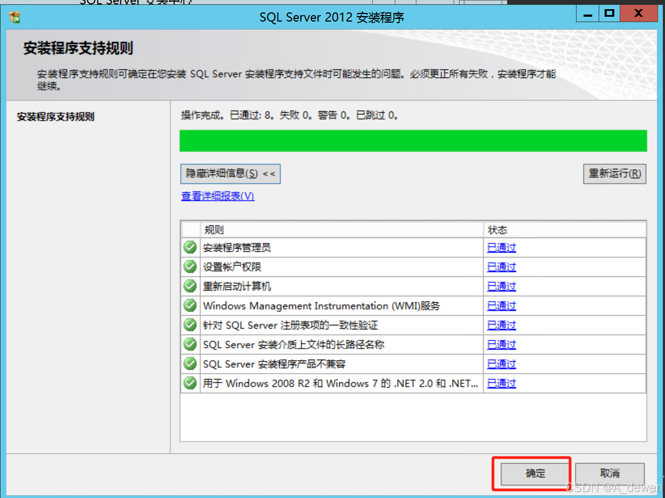Open the 查看详细报表(V) link
Image resolution: width=665 pixels, height=498 pixels.
218,196
